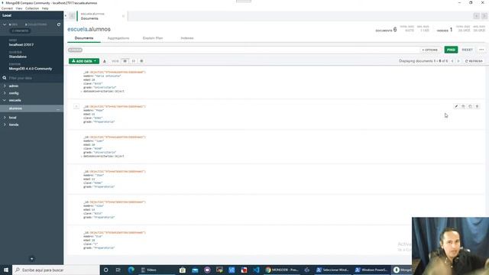Open the Windows Start menu
The width and height of the screenshot is (489, 275).
point(6,270)
